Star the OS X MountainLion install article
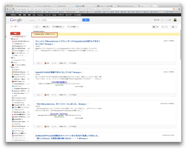 (x=35, y=127)
